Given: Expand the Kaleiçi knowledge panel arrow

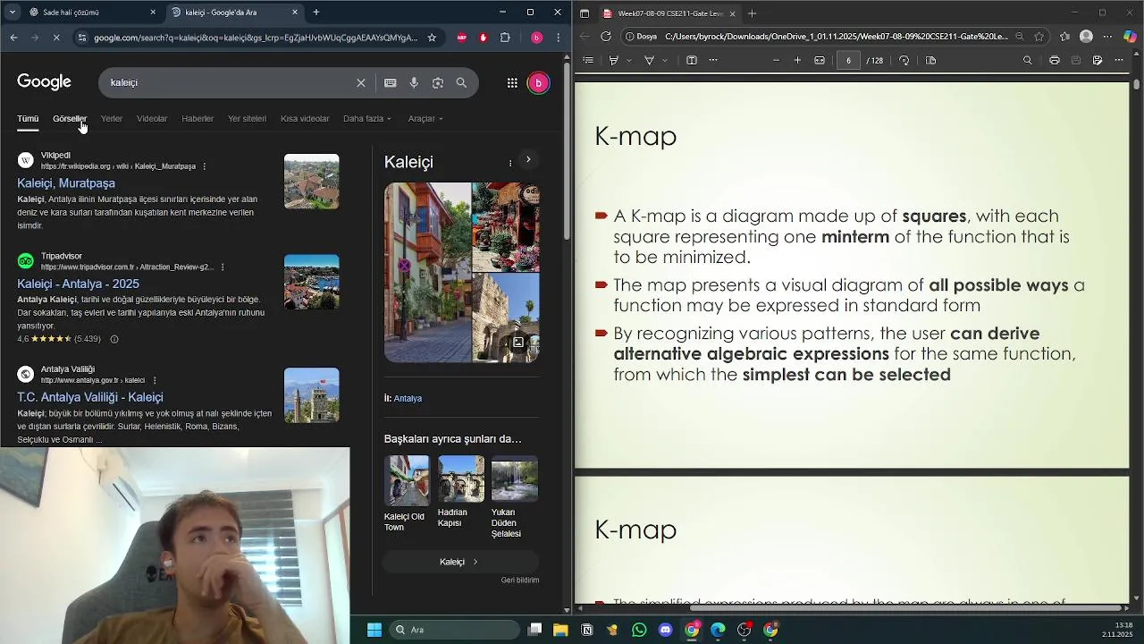Looking at the screenshot, I should coord(528,159).
